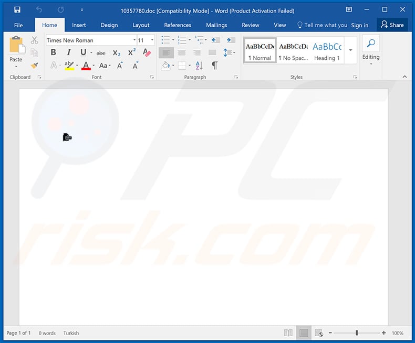Open Customize Quick Access Toolbar arrow
This screenshot has height=343, width=415.
tap(82, 10)
